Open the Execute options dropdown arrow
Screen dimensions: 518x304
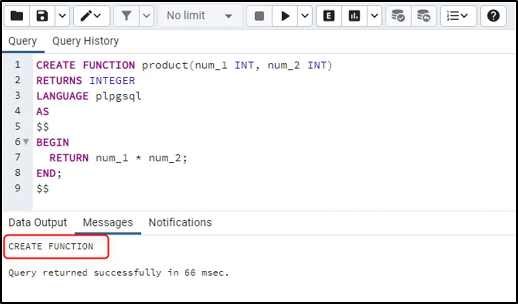[x=305, y=16]
